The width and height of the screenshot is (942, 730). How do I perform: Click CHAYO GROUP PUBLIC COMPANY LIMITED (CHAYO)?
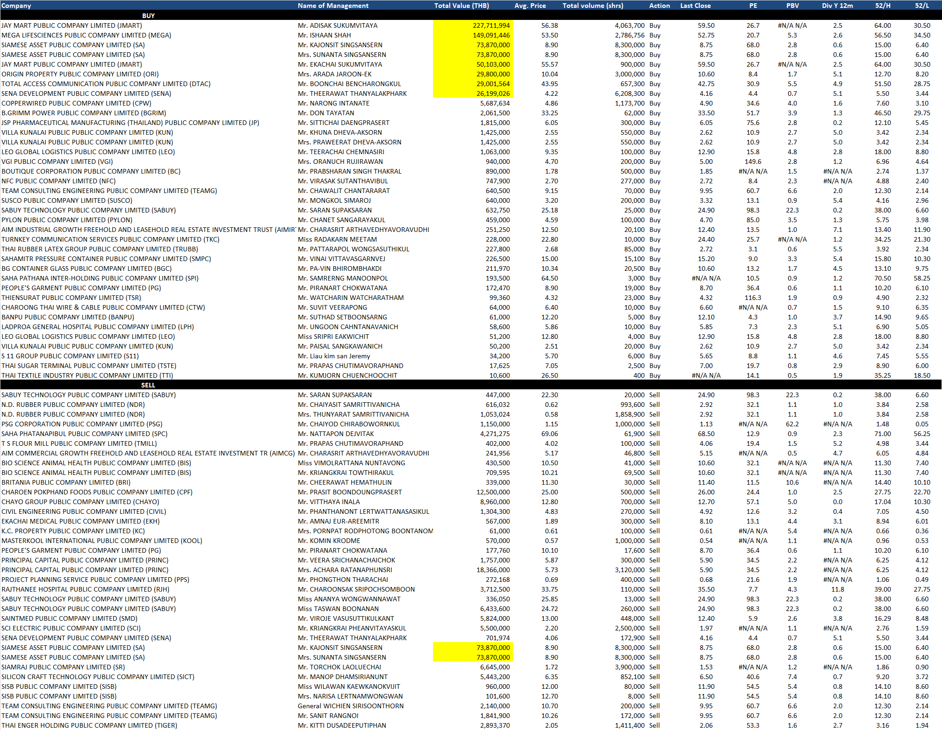click(x=80, y=502)
